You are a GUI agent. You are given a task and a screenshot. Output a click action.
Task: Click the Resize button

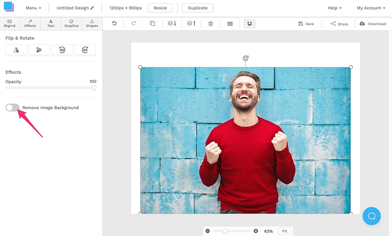160,8
